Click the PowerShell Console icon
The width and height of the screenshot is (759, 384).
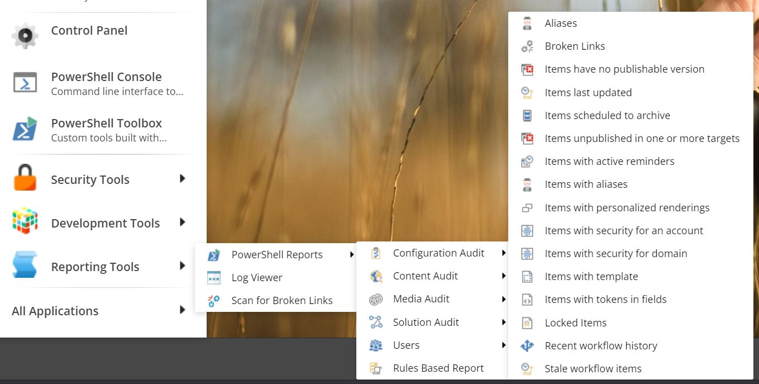pyautogui.click(x=25, y=83)
